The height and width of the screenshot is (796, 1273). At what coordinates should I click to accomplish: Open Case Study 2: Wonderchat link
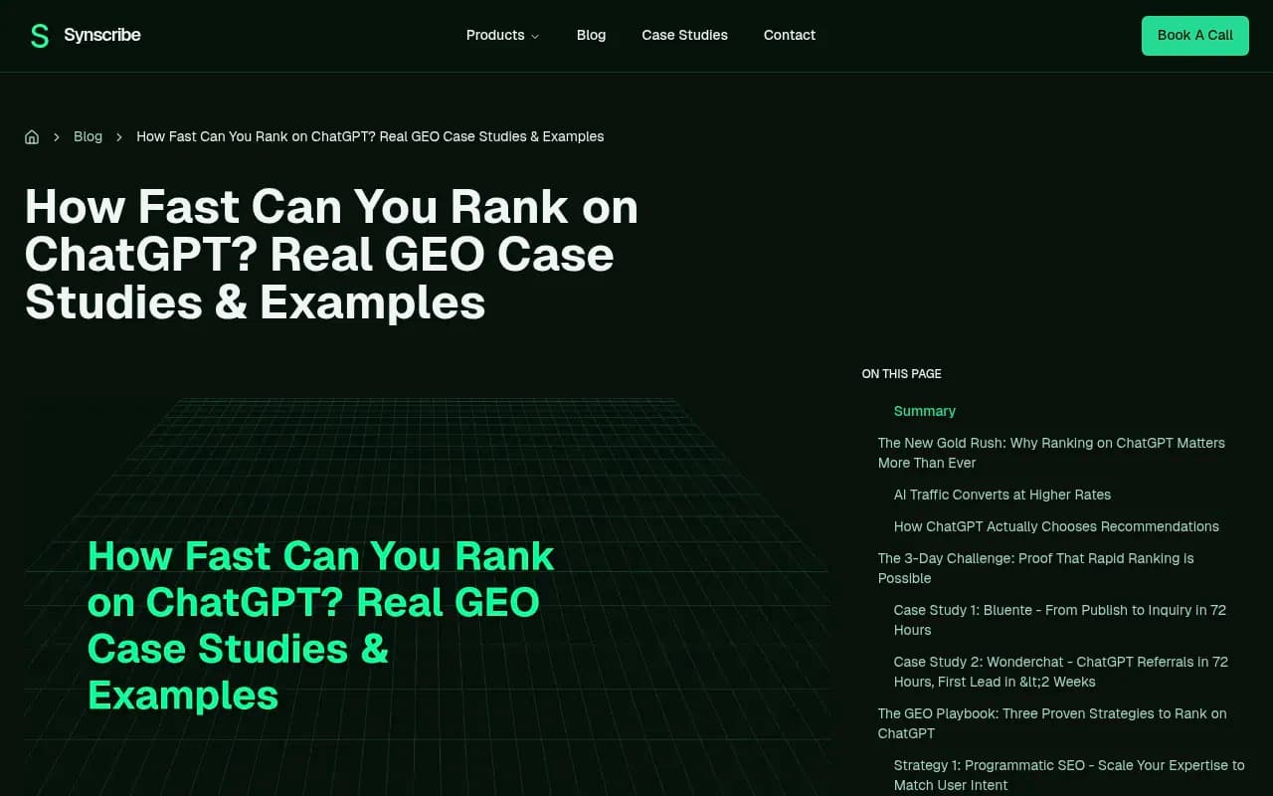pos(1060,672)
